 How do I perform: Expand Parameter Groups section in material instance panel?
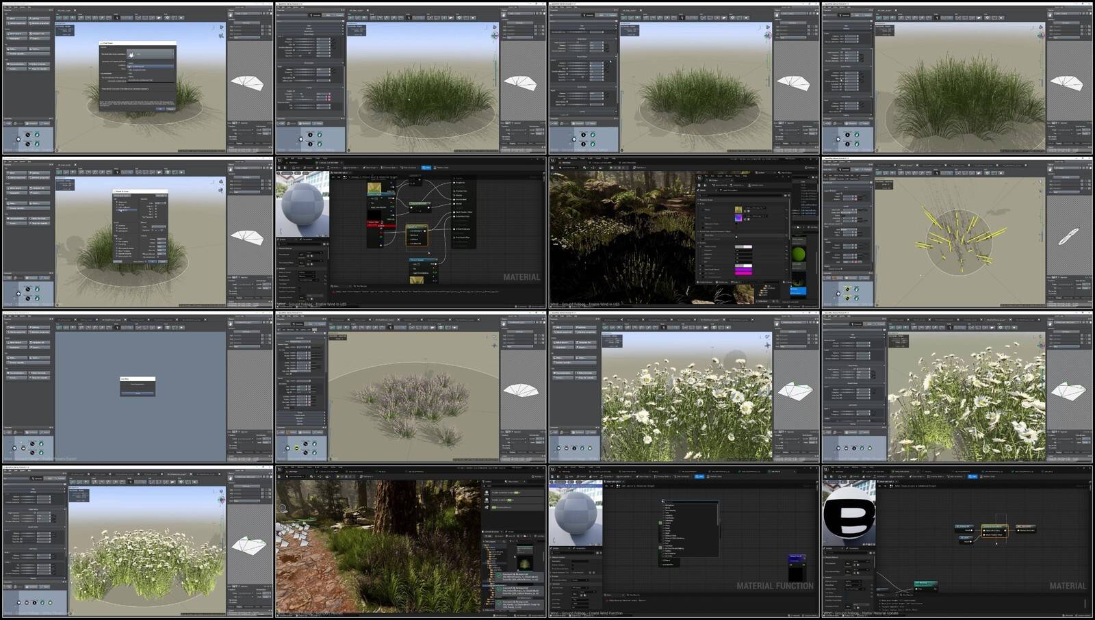pos(699,200)
